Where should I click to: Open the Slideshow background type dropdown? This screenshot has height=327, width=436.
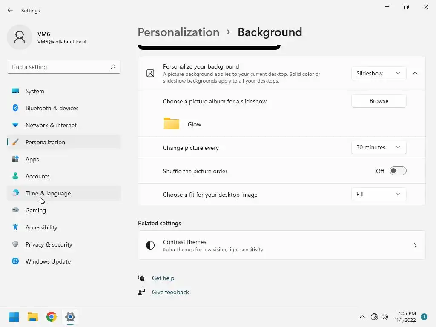point(379,73)
